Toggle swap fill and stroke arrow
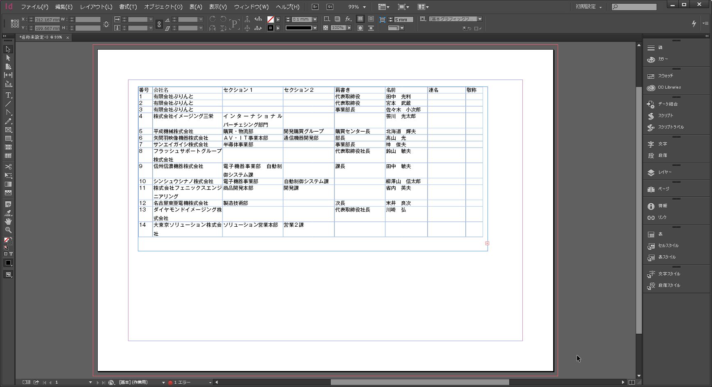The height and width of the screenshot is (387, 712). 11,238
